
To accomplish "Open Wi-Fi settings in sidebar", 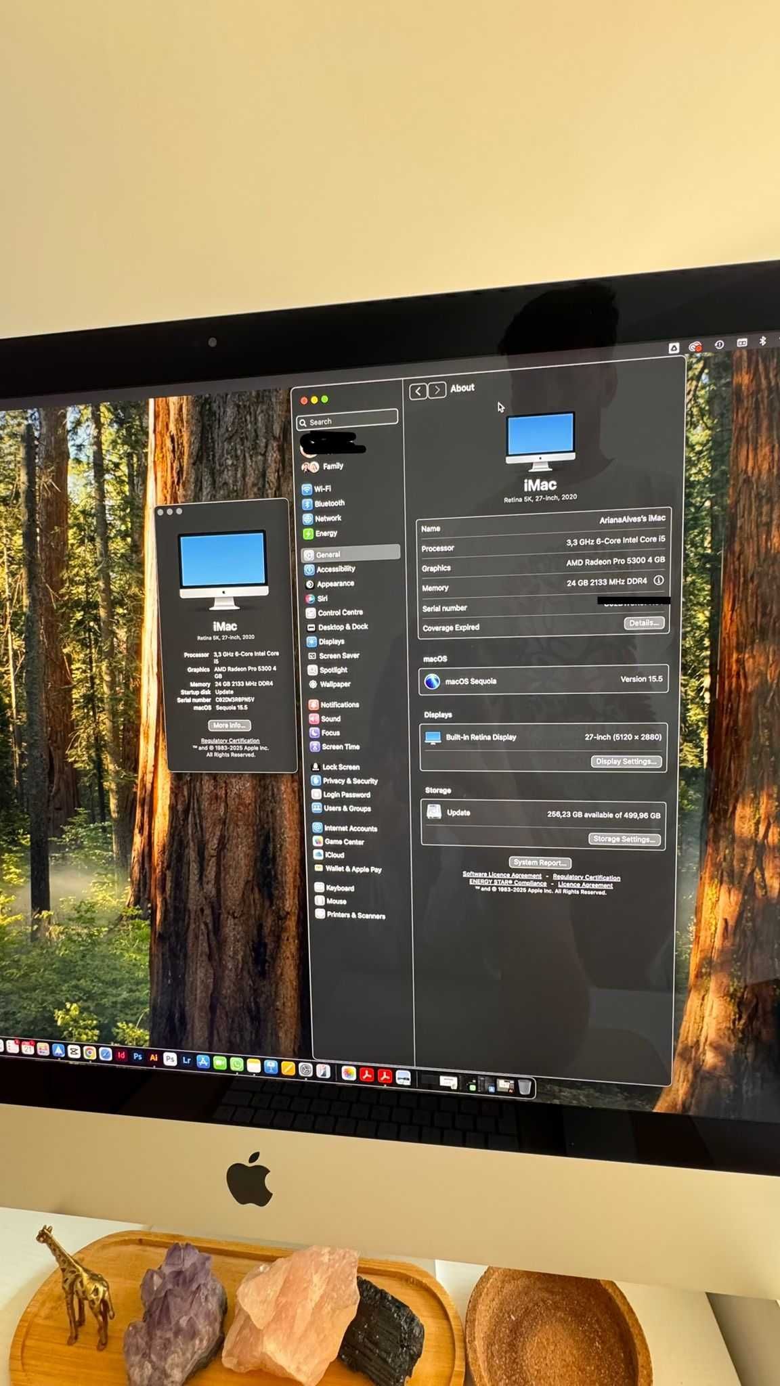I will point(317,489).
